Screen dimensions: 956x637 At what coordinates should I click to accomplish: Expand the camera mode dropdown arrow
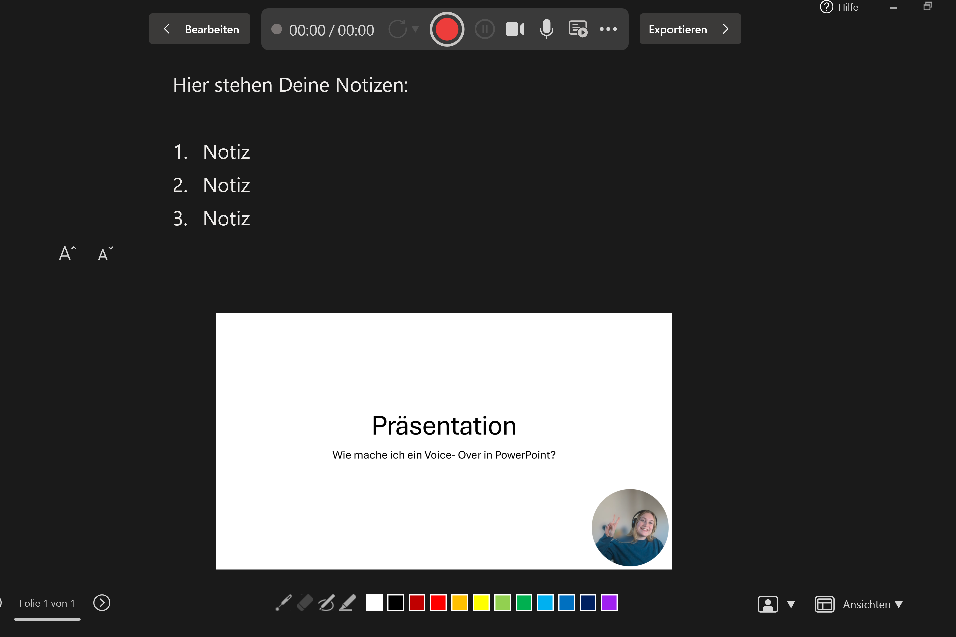point(791,604)
